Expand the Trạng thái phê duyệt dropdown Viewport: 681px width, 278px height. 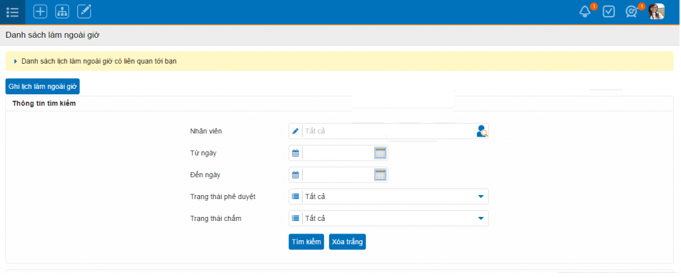click(x=481, y=197)
